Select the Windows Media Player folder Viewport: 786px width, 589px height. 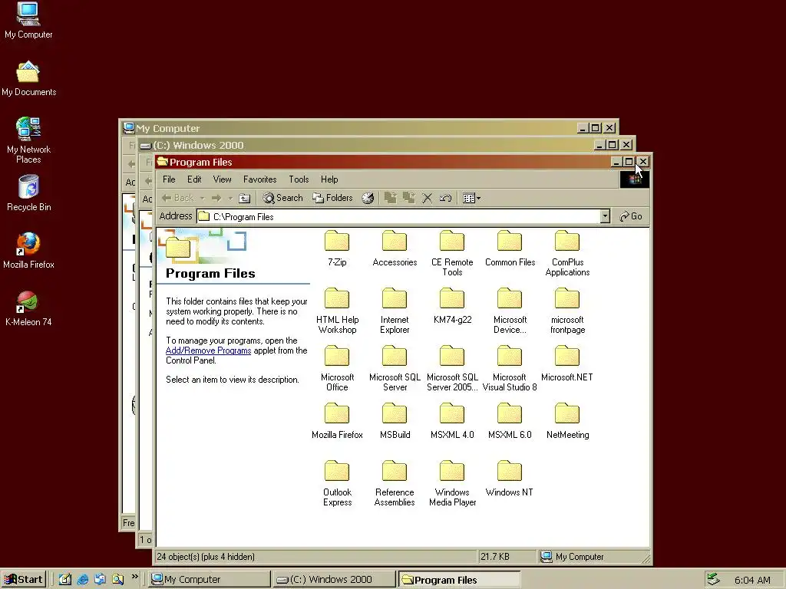coord(452,483)
